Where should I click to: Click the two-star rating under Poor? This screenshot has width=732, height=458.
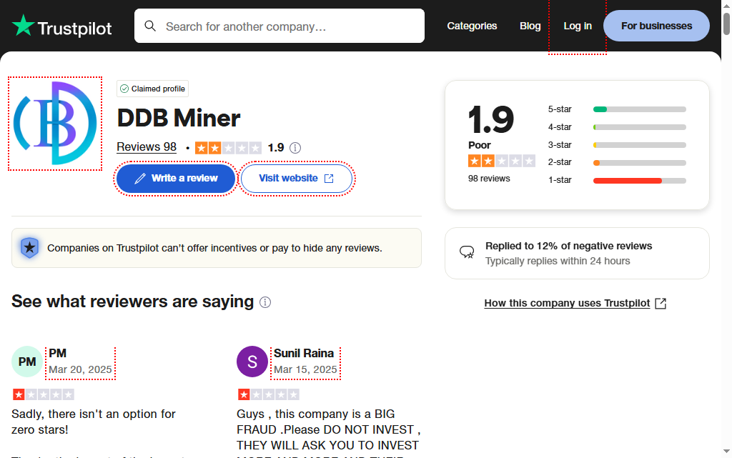tap(501, 161)
